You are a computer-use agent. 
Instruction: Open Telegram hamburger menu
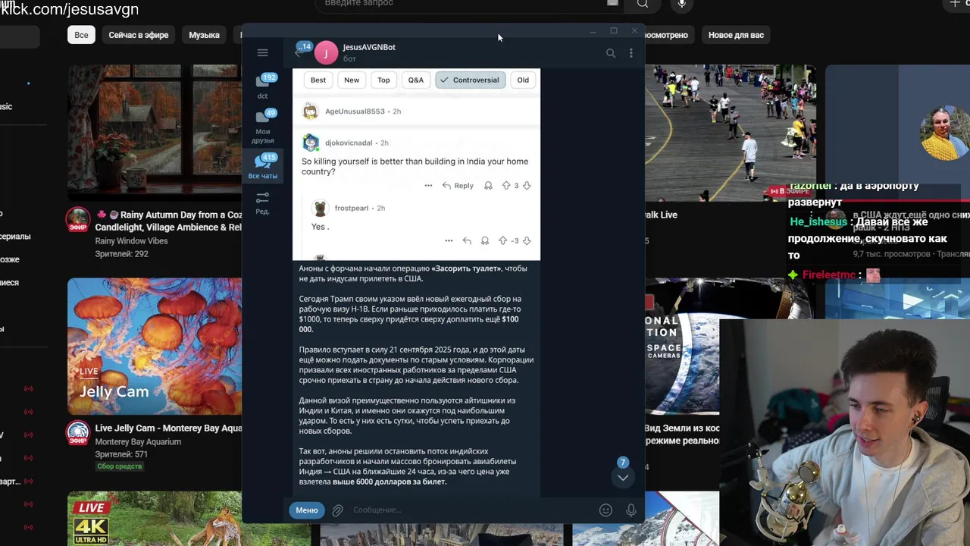[262, 53]
